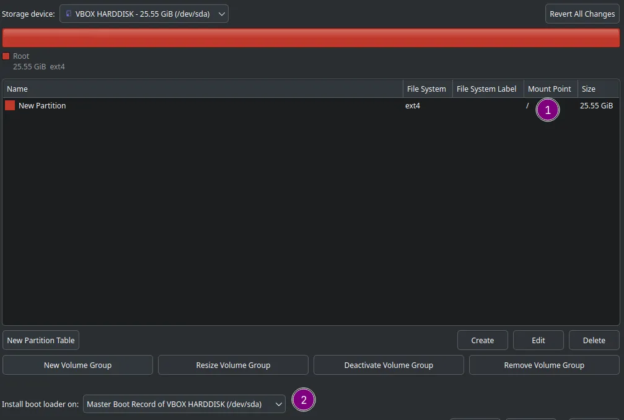This screenshot has width=624, height=420.
Task: Click the New Partition Table button
Action: tap(41, 341)
